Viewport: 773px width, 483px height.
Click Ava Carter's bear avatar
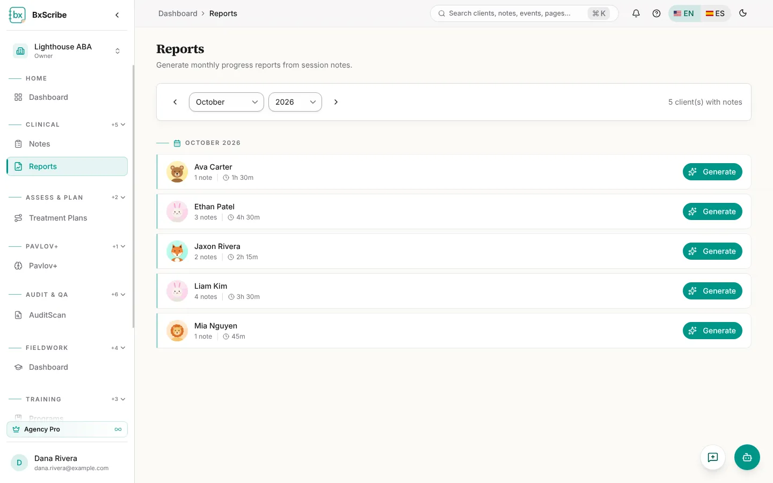click(177, 172)
